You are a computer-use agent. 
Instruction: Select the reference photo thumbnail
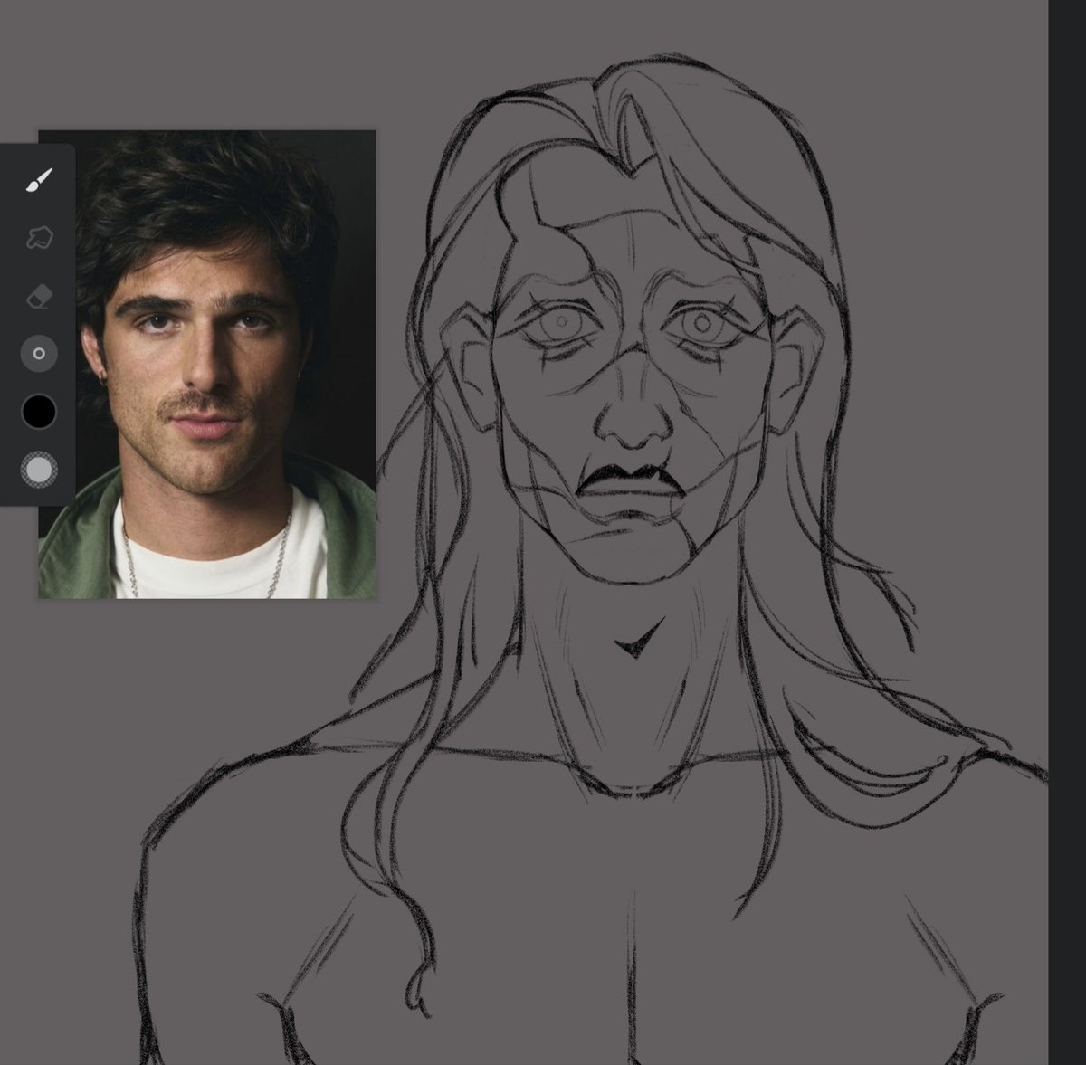(x=207, y=364)
